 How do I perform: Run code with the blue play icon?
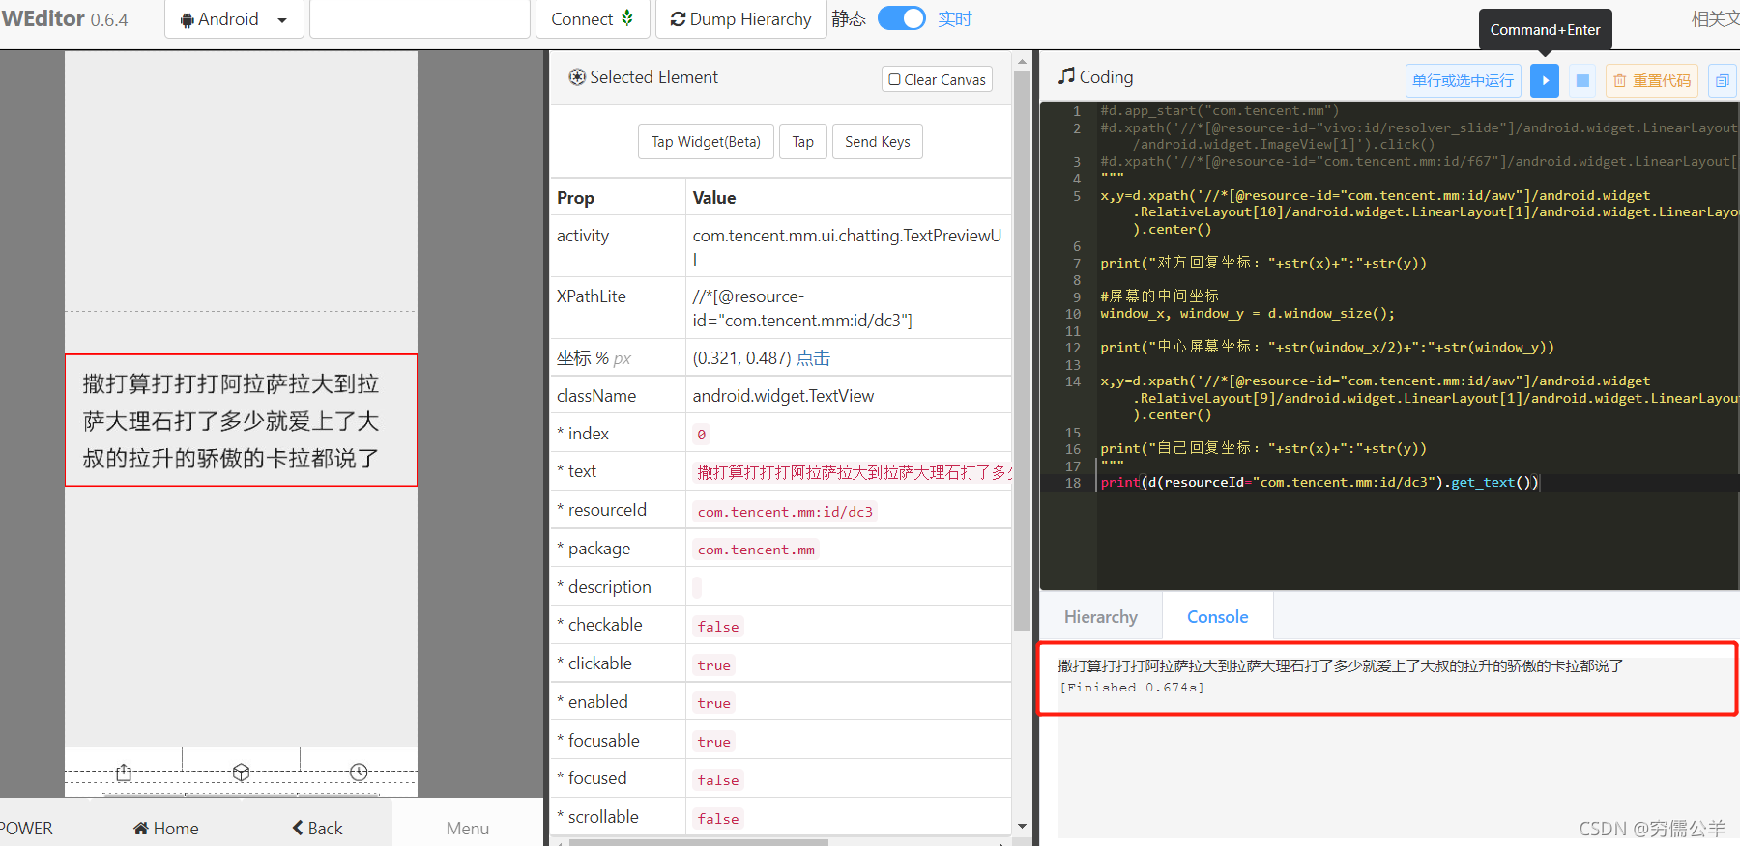coord(1545,80)
